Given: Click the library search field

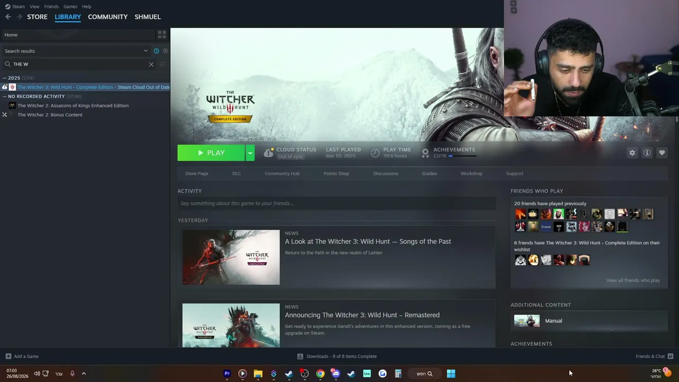Looking at the screenshot, I should 80,64.
